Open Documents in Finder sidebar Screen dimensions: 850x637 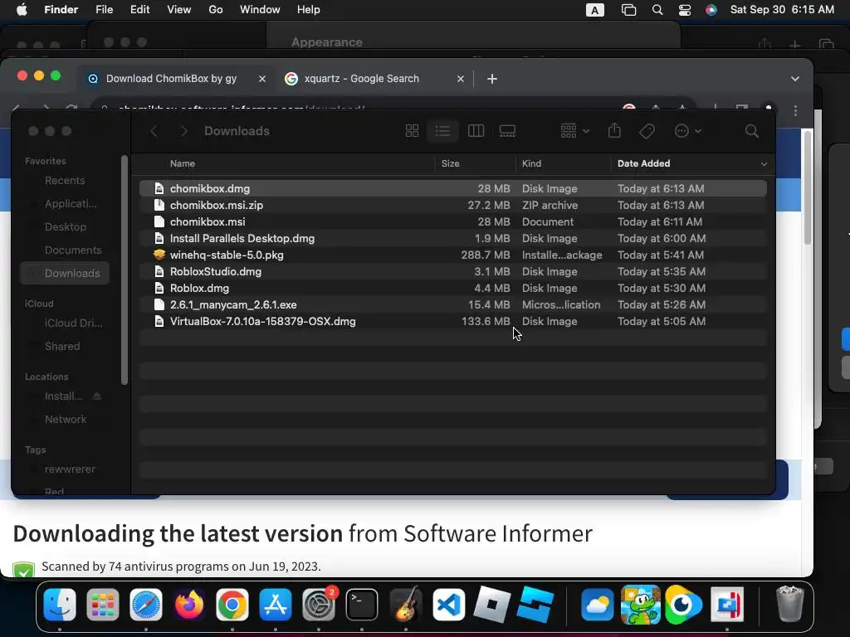pyautogui.click(x=73, y=250)
